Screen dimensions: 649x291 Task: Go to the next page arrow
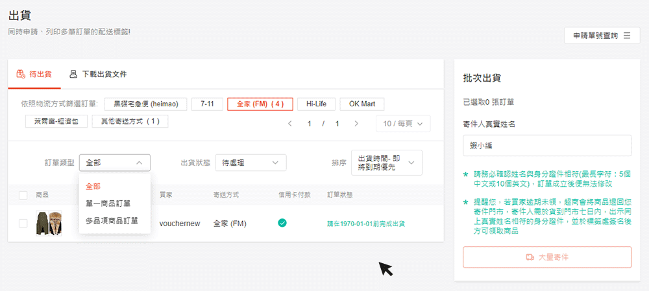pyautogui.click(x=356, y=123)
